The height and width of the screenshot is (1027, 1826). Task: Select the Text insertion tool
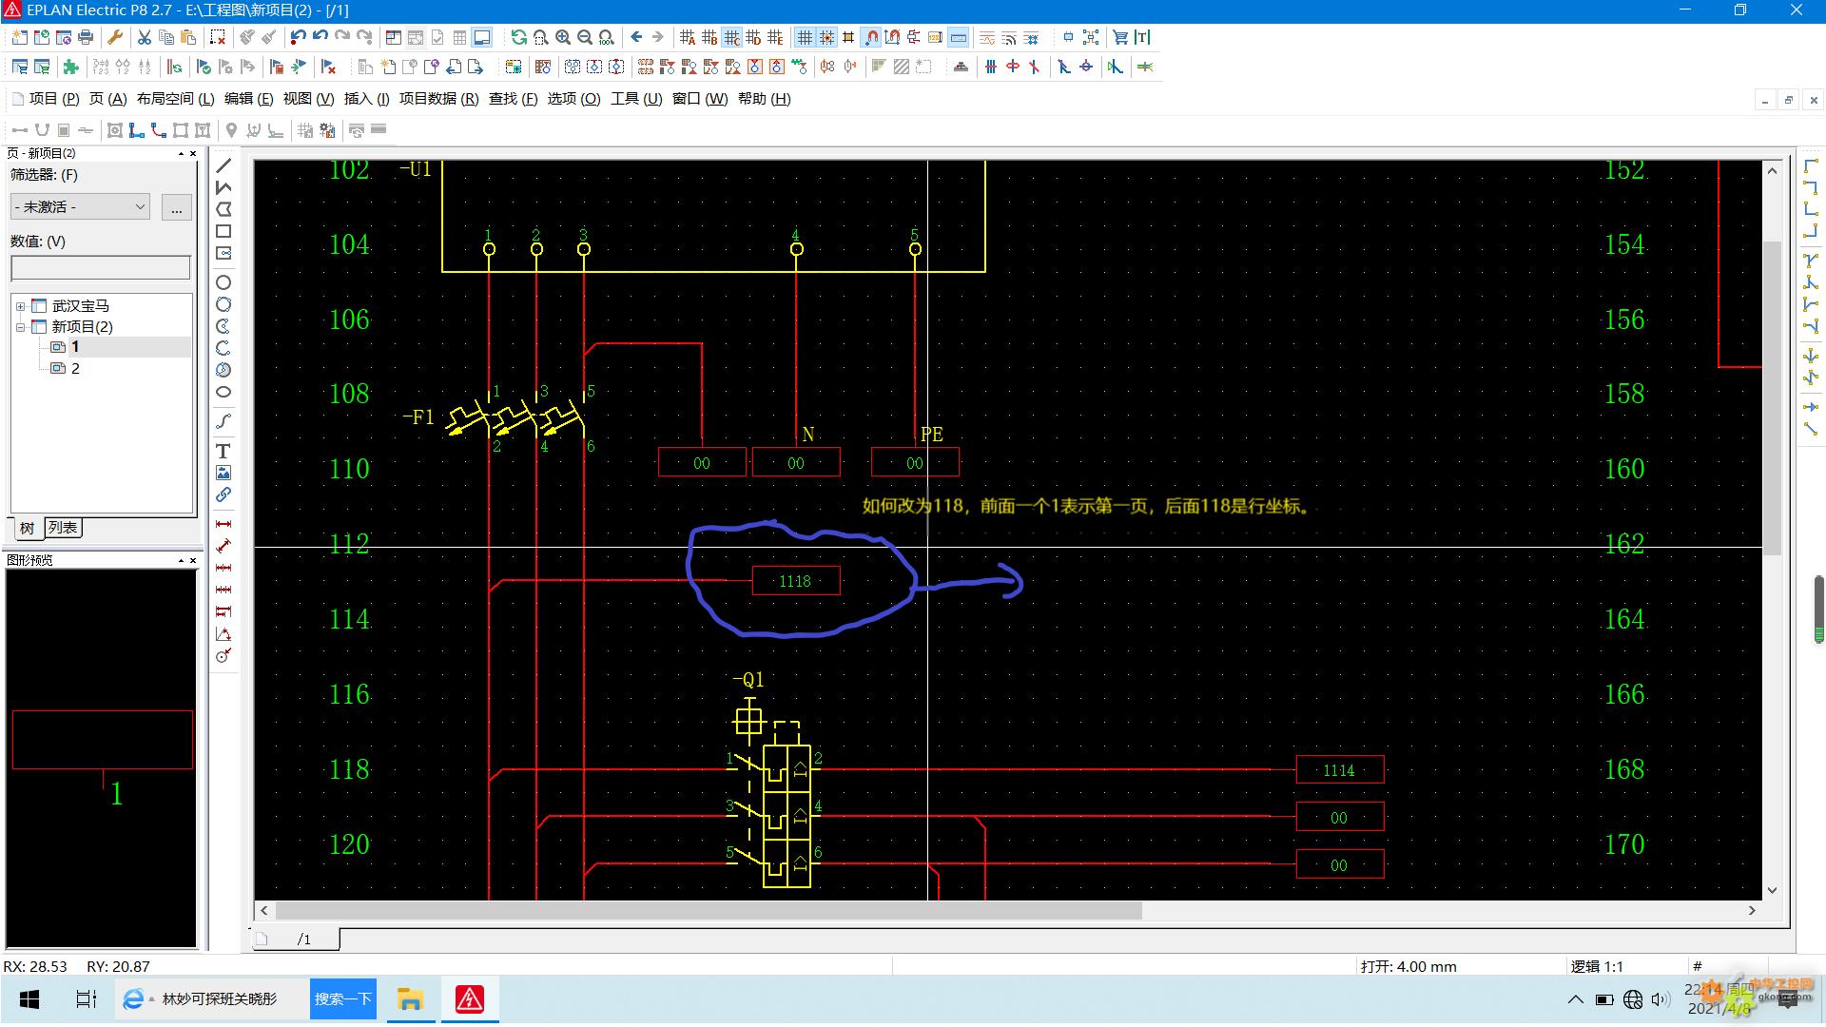(x=223, y=451)
